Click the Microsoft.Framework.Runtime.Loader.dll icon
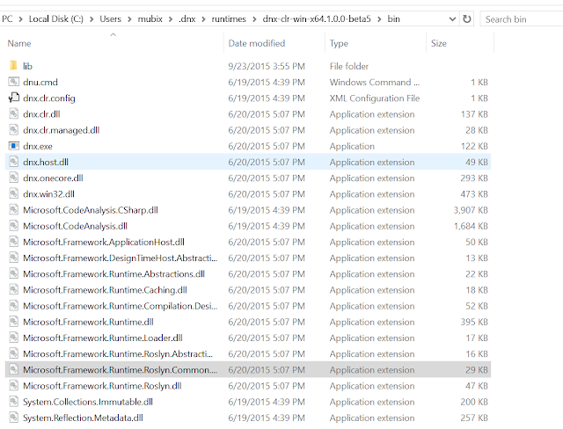 tap(14, 338)
